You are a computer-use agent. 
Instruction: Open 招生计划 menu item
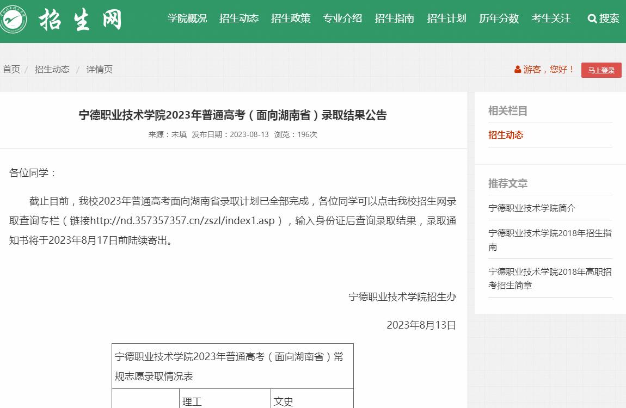pyautogui.click(x=446, y=18)
